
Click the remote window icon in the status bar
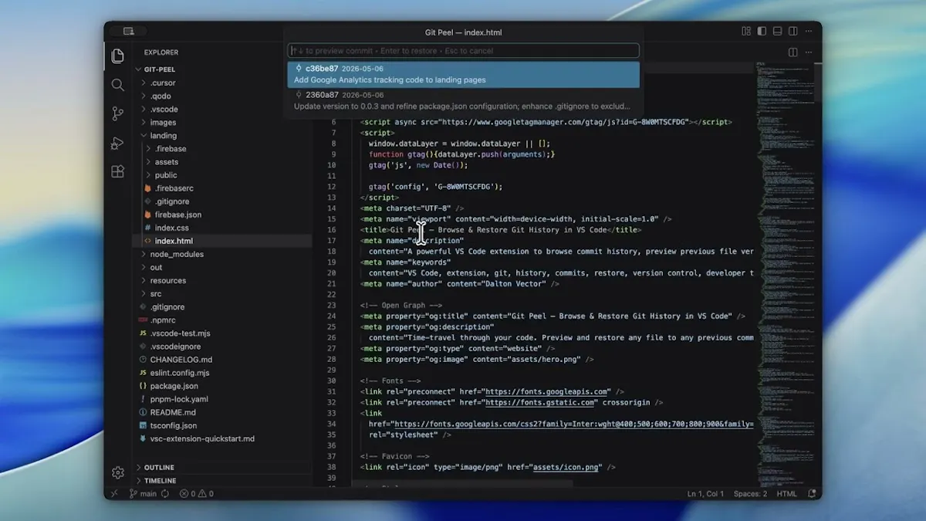pos(114,494)
